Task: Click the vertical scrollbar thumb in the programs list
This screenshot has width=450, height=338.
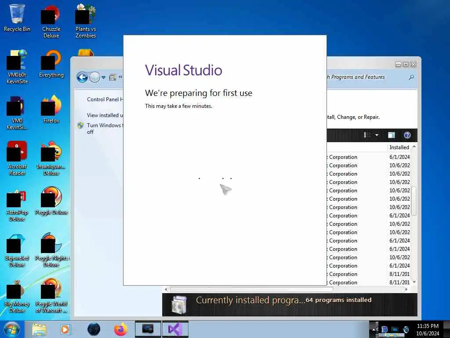Action: 414,201
